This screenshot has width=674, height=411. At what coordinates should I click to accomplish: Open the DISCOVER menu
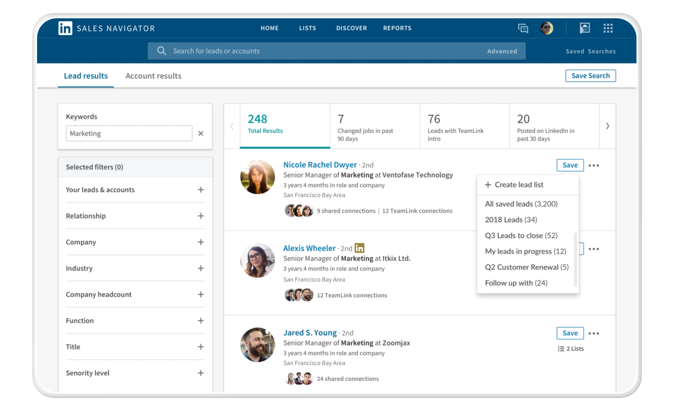[x=351, y=28]
